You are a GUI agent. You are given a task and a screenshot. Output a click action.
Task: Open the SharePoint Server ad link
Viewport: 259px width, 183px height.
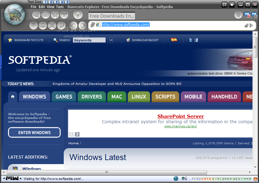[180, 116]
